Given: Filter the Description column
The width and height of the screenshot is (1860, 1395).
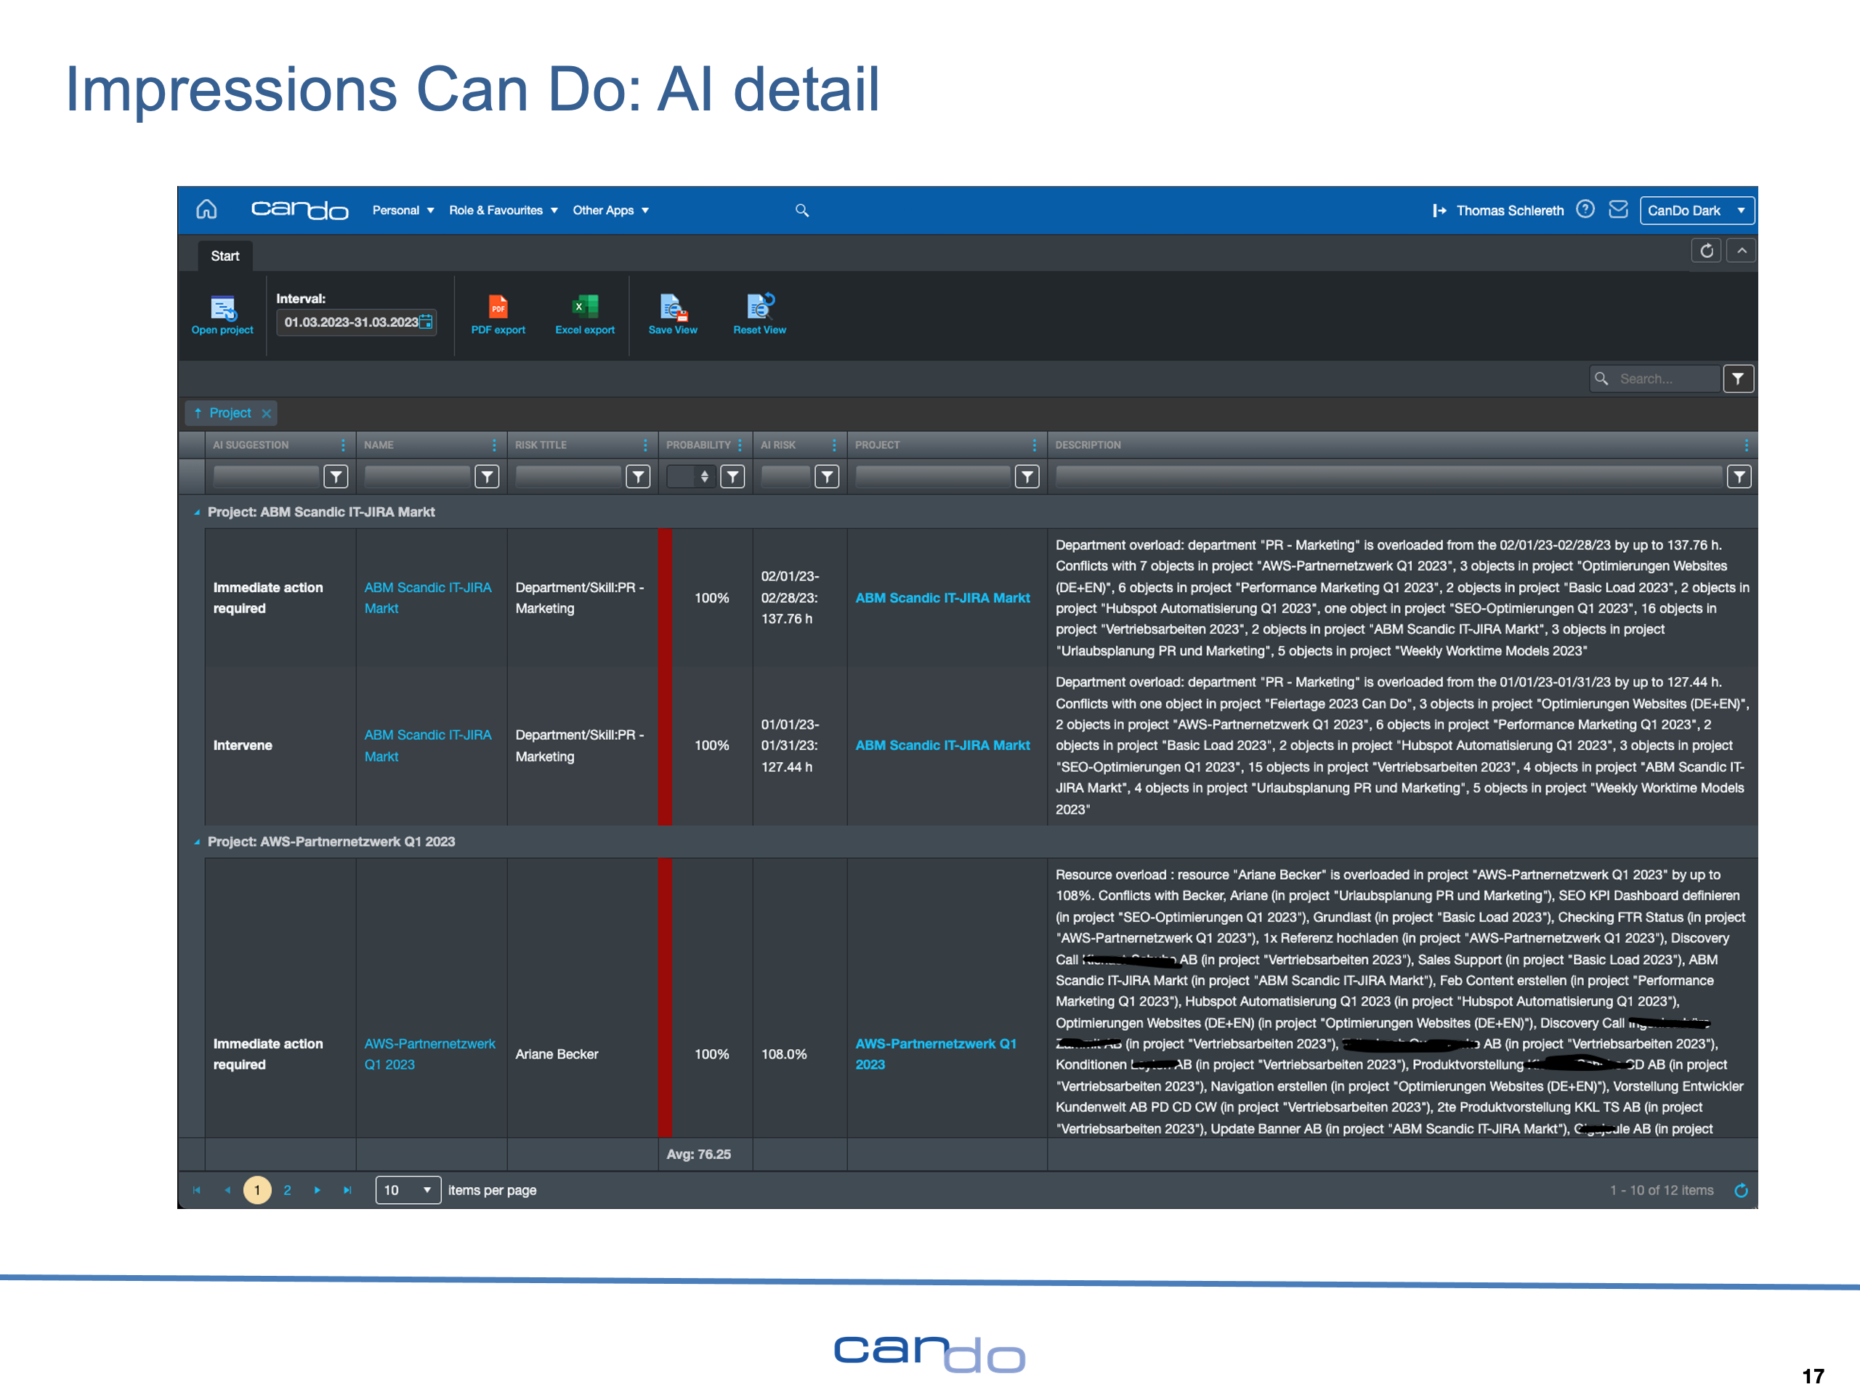Looking at the screenshot, I should click(x=1739, y=477).
